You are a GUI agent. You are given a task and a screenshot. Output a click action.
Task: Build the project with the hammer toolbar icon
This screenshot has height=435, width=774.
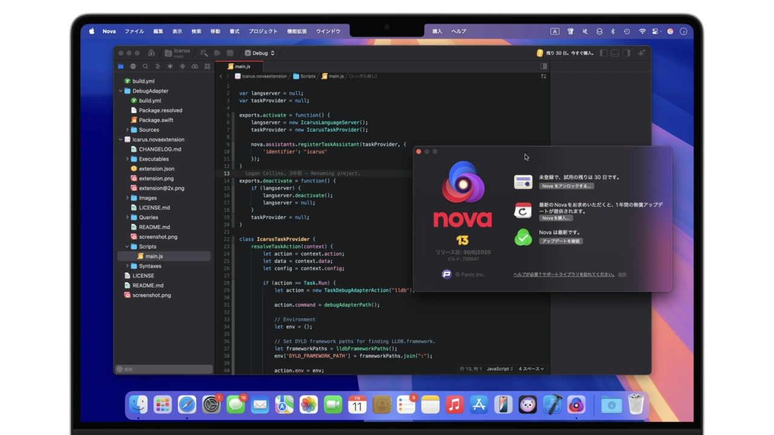(204, 53)
